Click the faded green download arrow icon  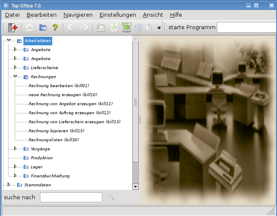coord(114,27)
